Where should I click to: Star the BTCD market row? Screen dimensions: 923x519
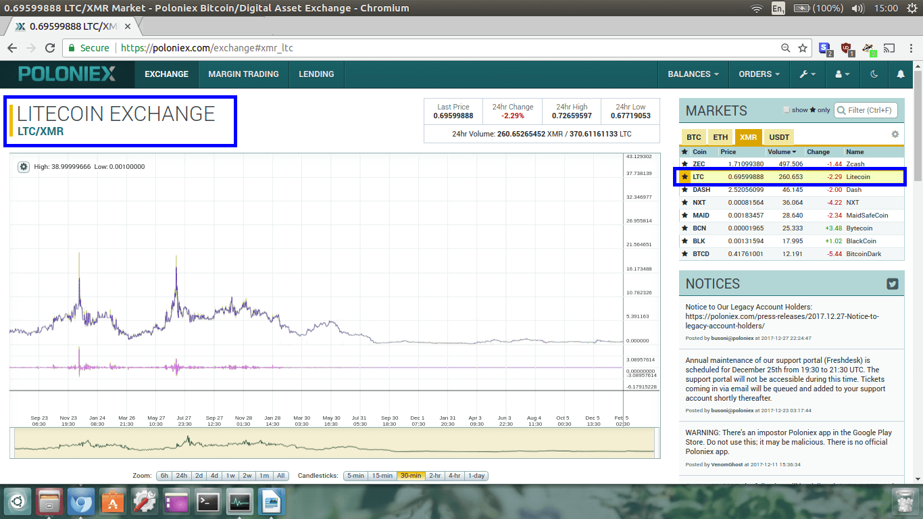(x=685, y=254)
